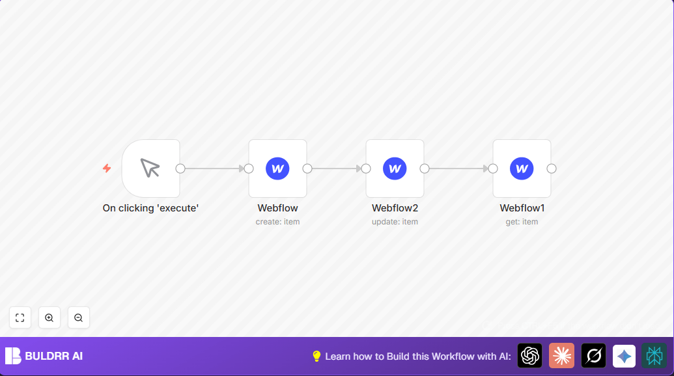Click the Webflow1 node input connector
This screenshot has height=376, width=674.
(493, 168)
